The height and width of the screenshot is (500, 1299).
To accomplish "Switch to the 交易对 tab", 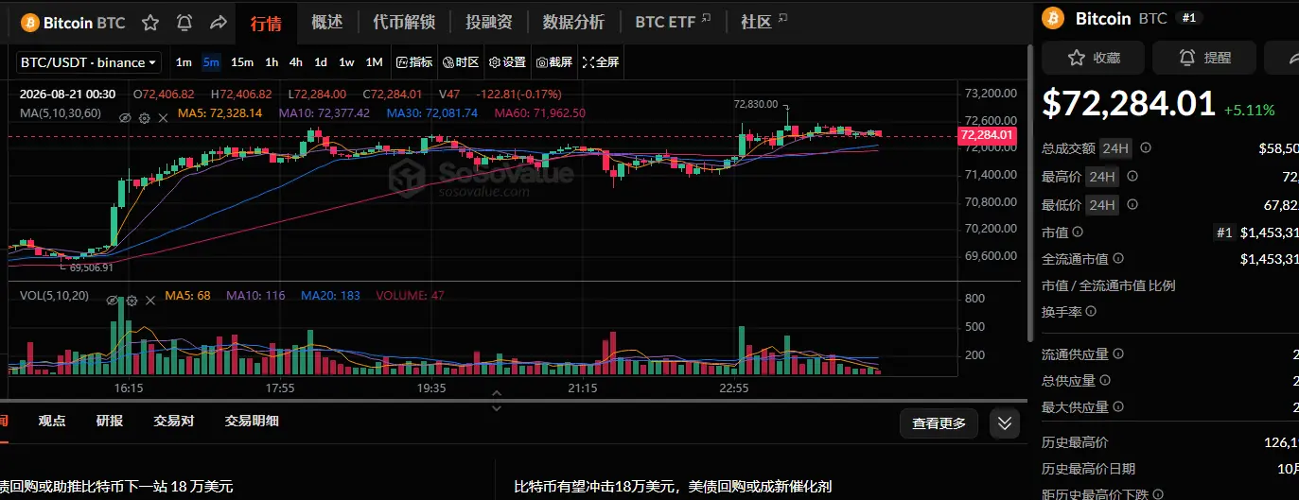I will click(x=174, y=421).
